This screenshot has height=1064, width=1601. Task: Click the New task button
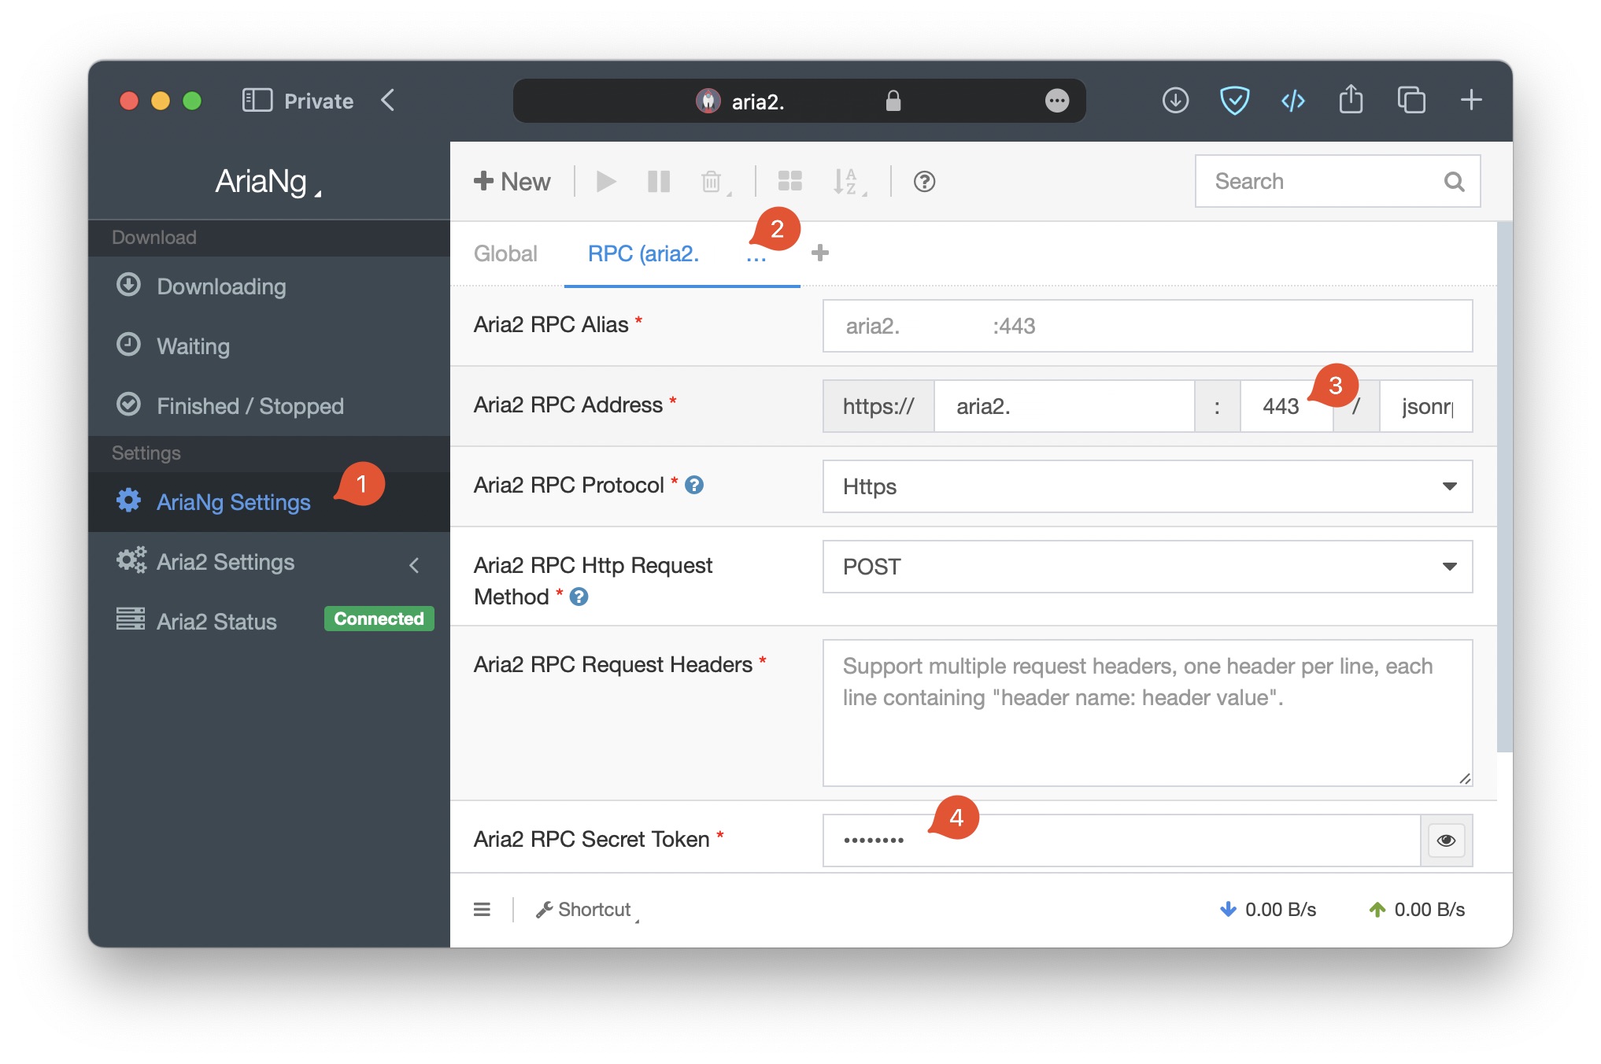pos(512,182)
